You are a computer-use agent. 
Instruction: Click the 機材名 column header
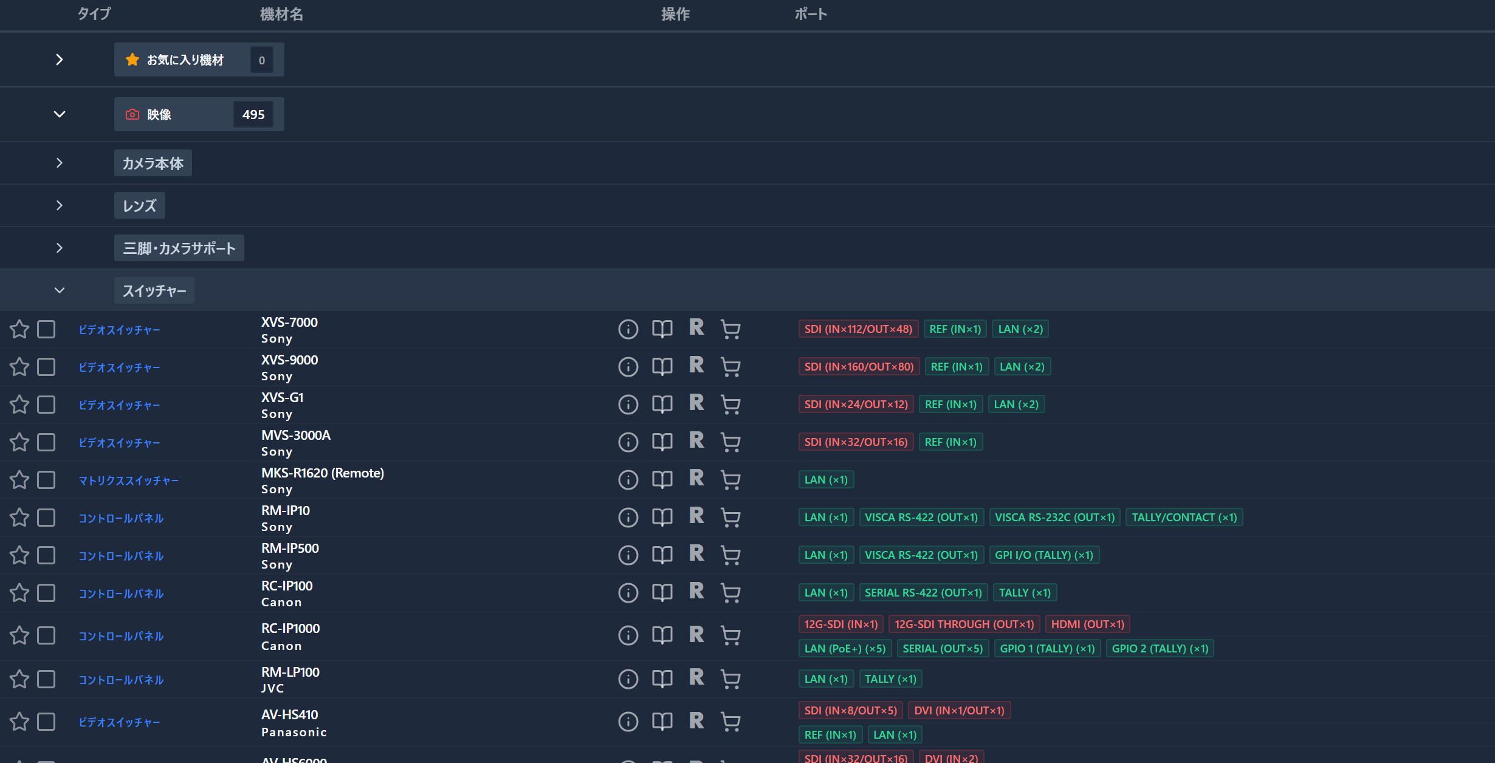[x=281, y=14]
